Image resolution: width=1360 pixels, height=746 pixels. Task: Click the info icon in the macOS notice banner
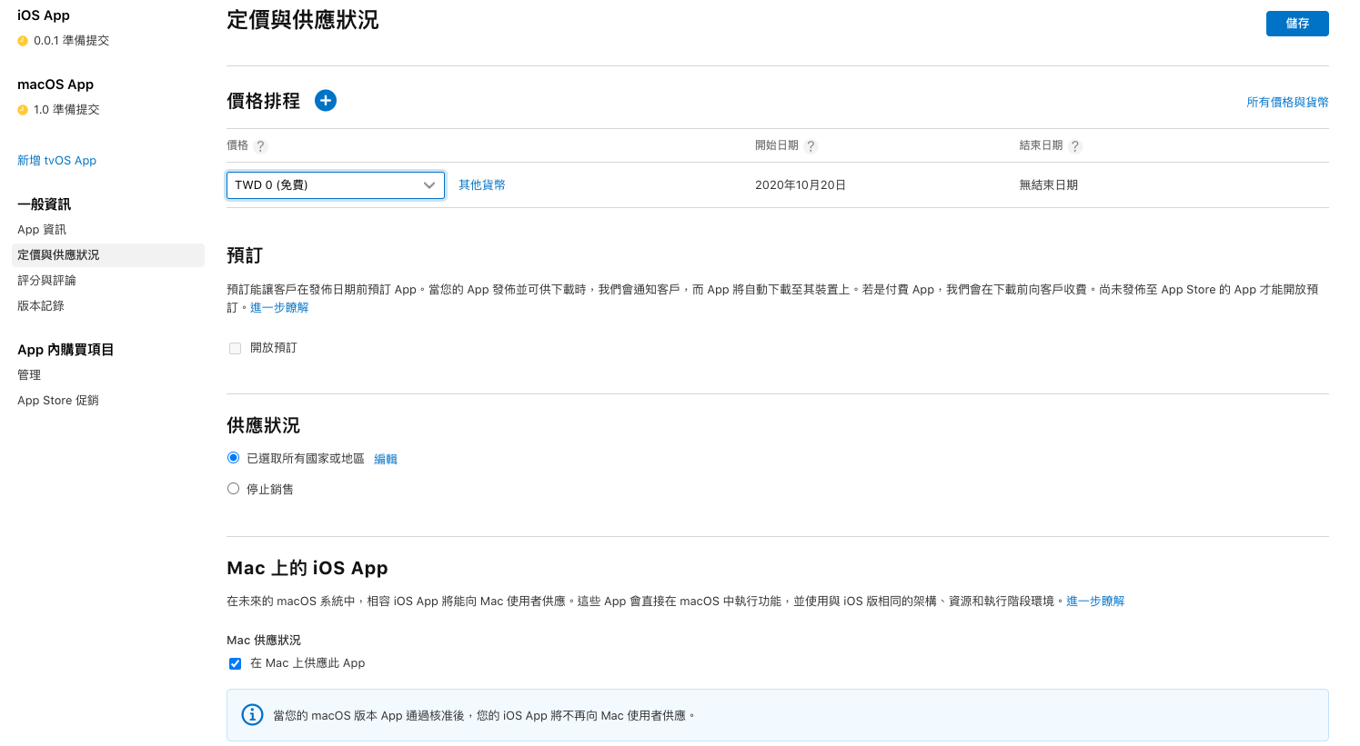coord(252,715)
